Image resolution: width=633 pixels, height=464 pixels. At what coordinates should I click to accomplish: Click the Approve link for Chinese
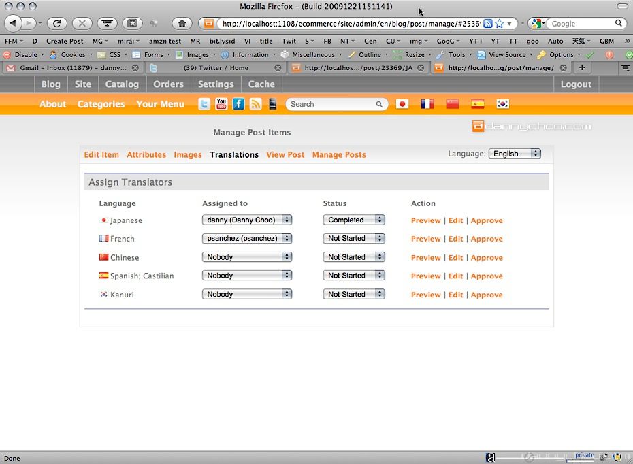click(487, 258)
